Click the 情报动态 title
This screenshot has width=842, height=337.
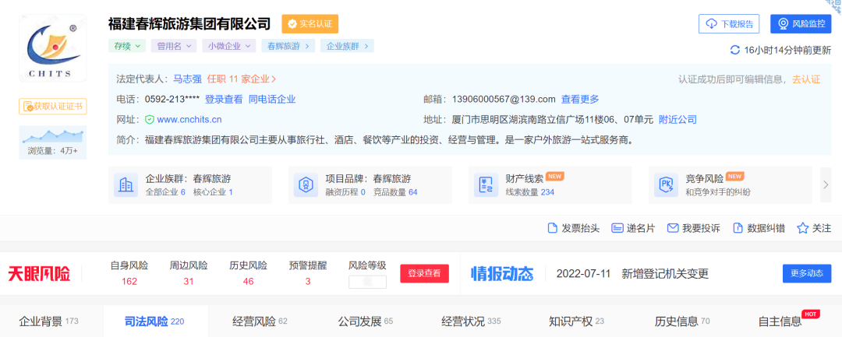pos(502,274)
